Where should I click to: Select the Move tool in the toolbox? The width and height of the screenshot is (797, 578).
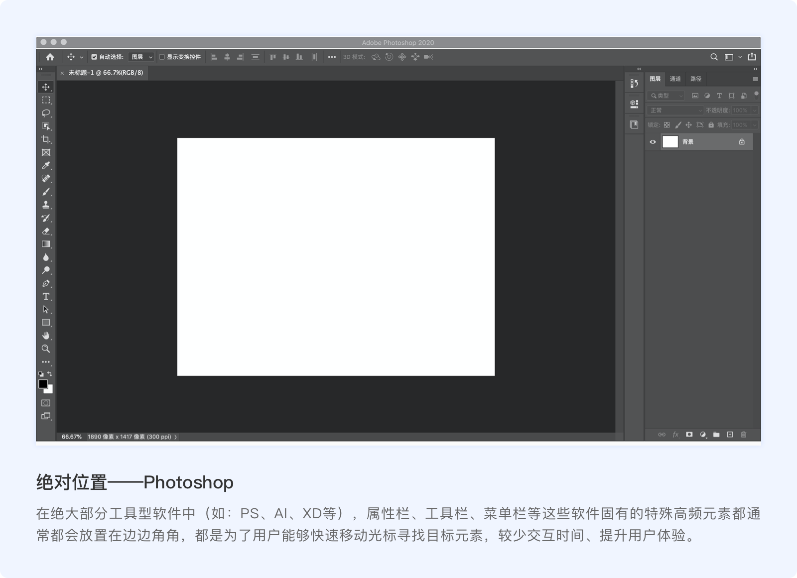(x=46, y=87)
